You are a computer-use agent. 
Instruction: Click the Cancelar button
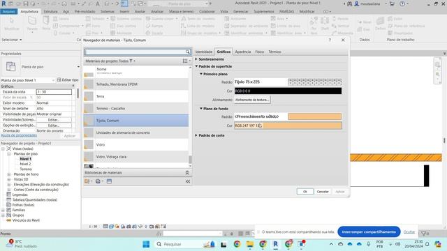(323, 192)
